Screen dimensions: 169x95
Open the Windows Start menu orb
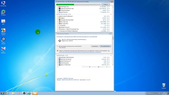(x=2, y=93)
